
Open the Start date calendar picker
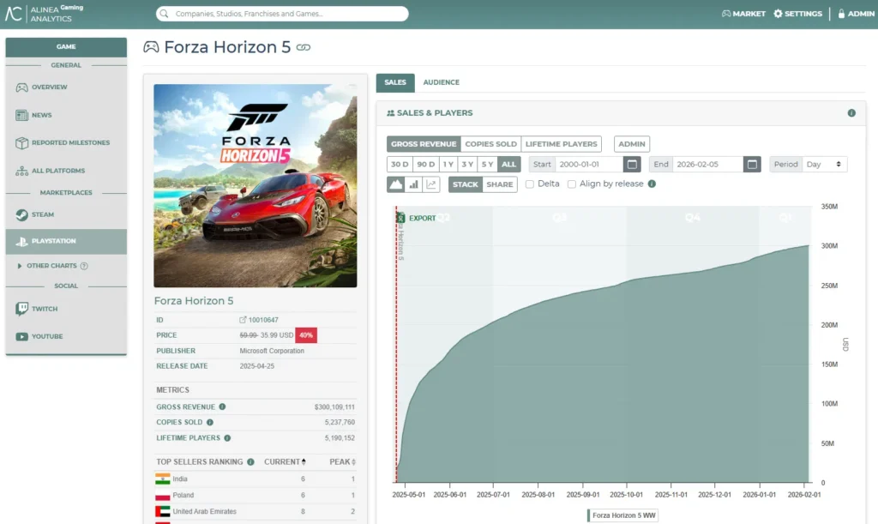[632, 165]
